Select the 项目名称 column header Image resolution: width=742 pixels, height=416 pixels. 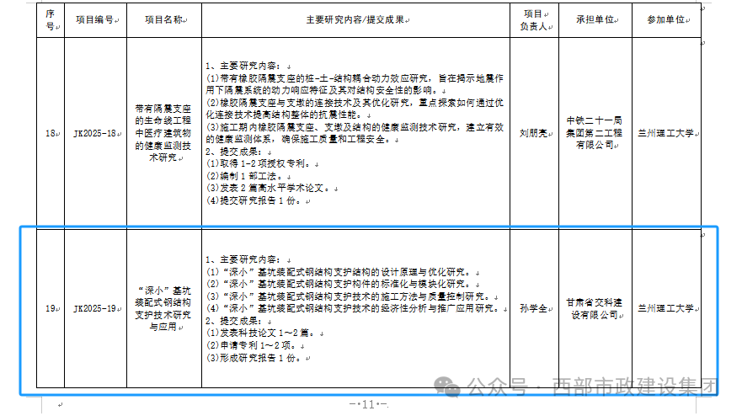[164, 20]
